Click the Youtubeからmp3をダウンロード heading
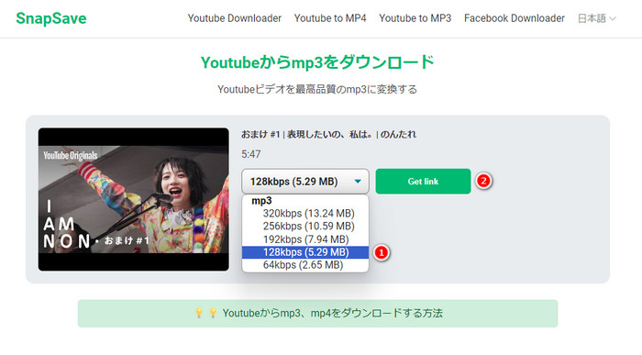 click(317, 62)
